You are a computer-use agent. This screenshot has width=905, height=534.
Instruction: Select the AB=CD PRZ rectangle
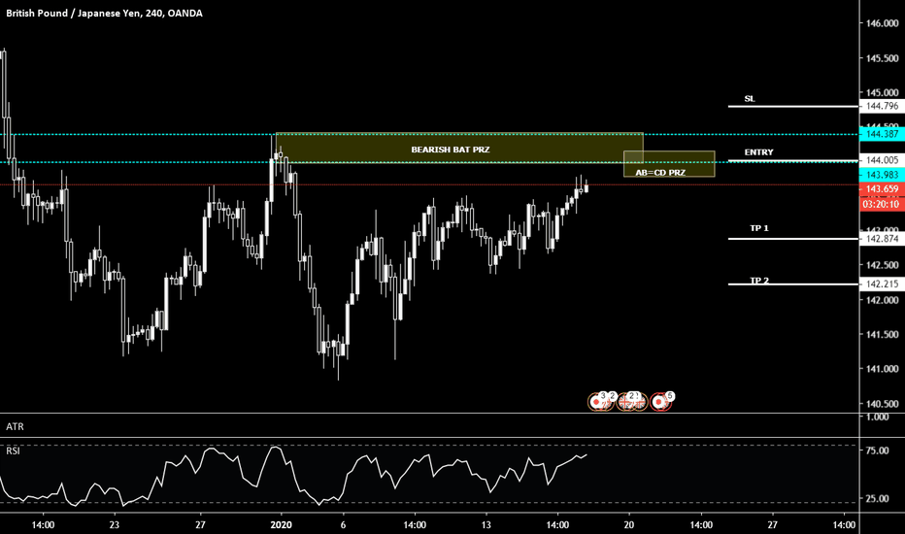[x=668, y=164]
